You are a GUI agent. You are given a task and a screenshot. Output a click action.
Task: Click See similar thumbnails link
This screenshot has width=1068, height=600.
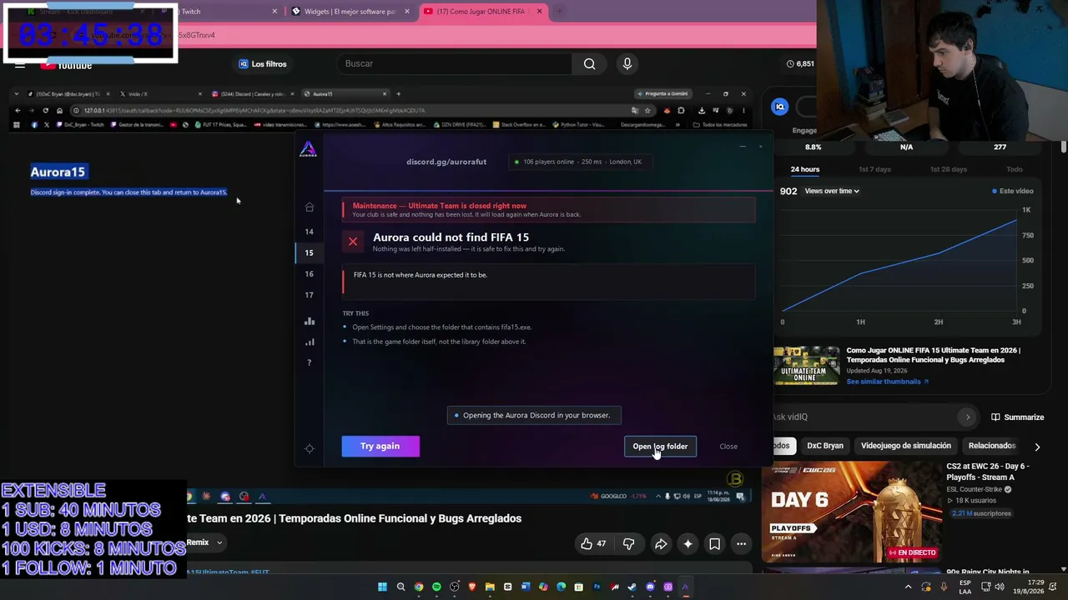pos(887,382)
